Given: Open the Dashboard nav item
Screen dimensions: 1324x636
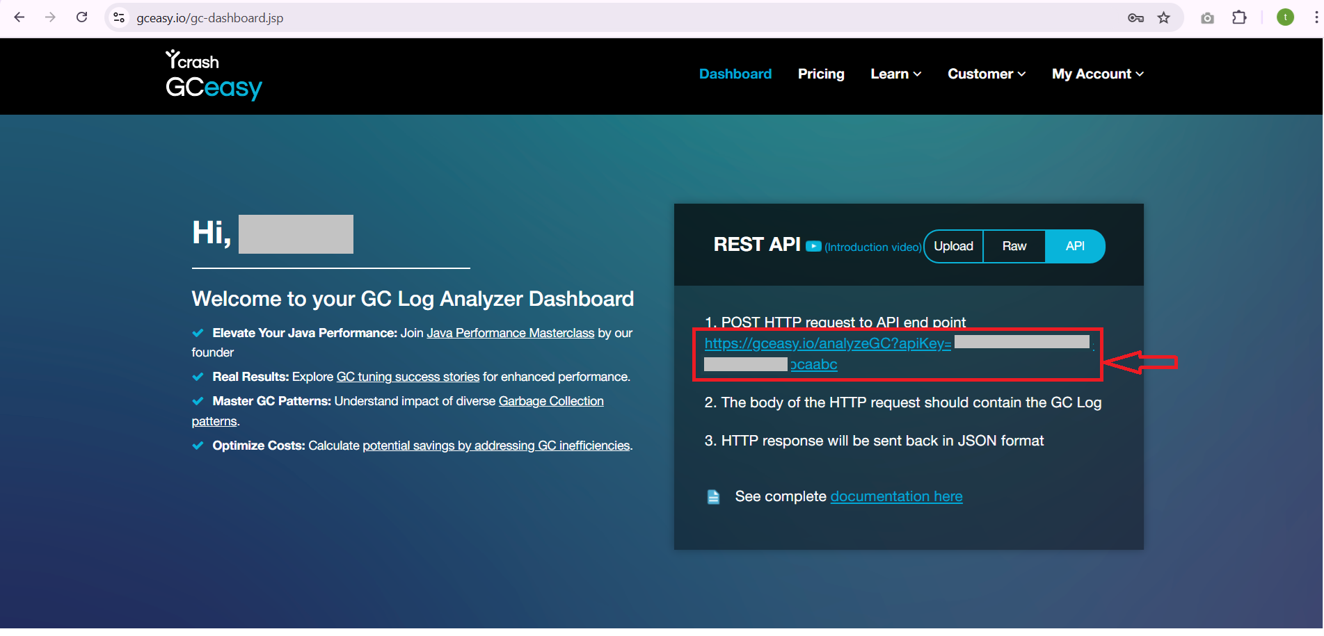Looking at the screenshot, I should (735, 74).
